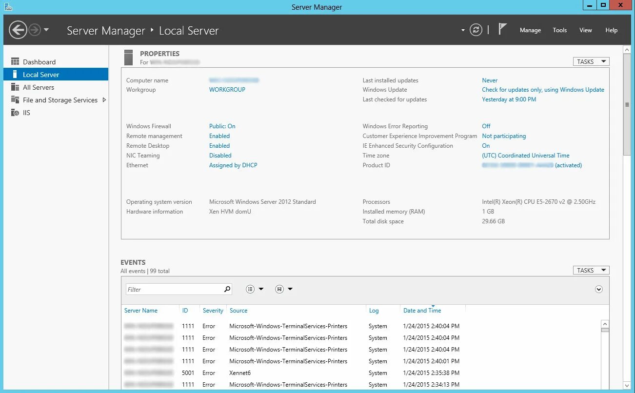Click main pane scroll up arrow
Image resolution: width=635 pixels, height=393 pixels.
point(627,49)
